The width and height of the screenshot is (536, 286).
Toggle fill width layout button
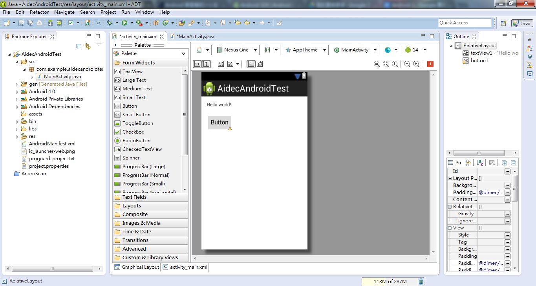coord(198,64)
